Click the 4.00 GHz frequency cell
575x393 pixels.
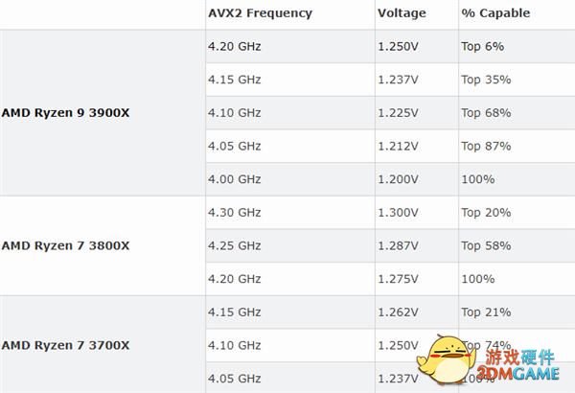[x=235, y=179]
